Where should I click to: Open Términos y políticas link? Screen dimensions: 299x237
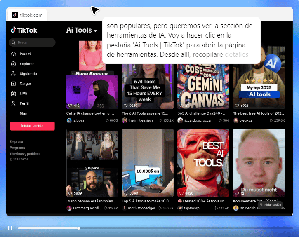(x=25, y=154)
